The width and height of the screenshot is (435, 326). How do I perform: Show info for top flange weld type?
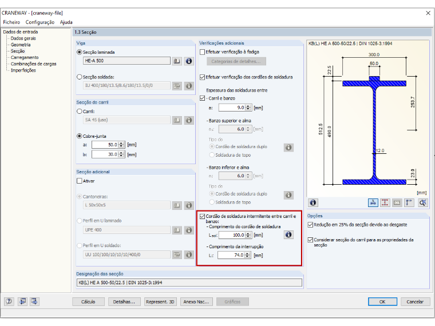tap(288, 148)
